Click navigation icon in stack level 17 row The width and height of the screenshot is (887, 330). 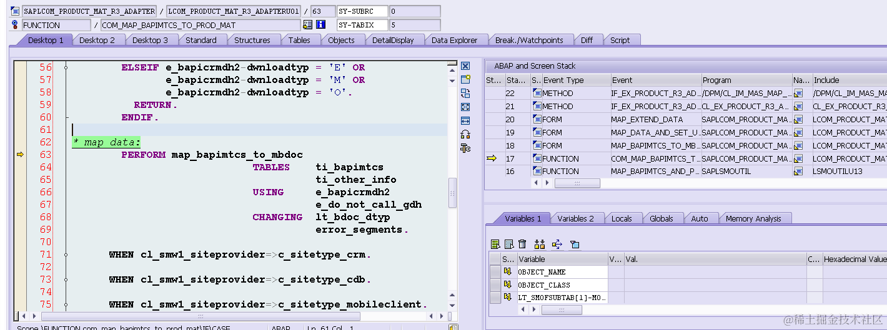click(798, 158)
